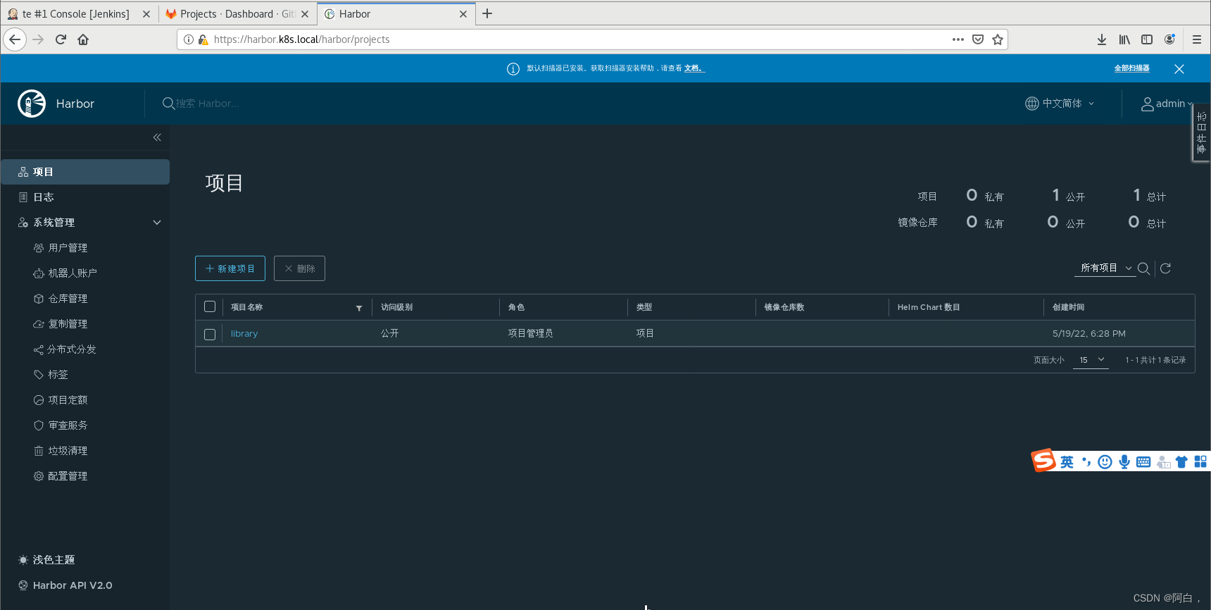
Task: Collapse the 系统管理 section
Action: click(x=157, y=223)
